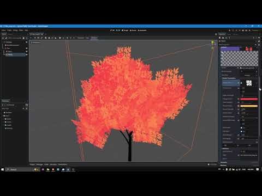Open the Project menu
Screen dimensions: 262x196
coord(9,30)
